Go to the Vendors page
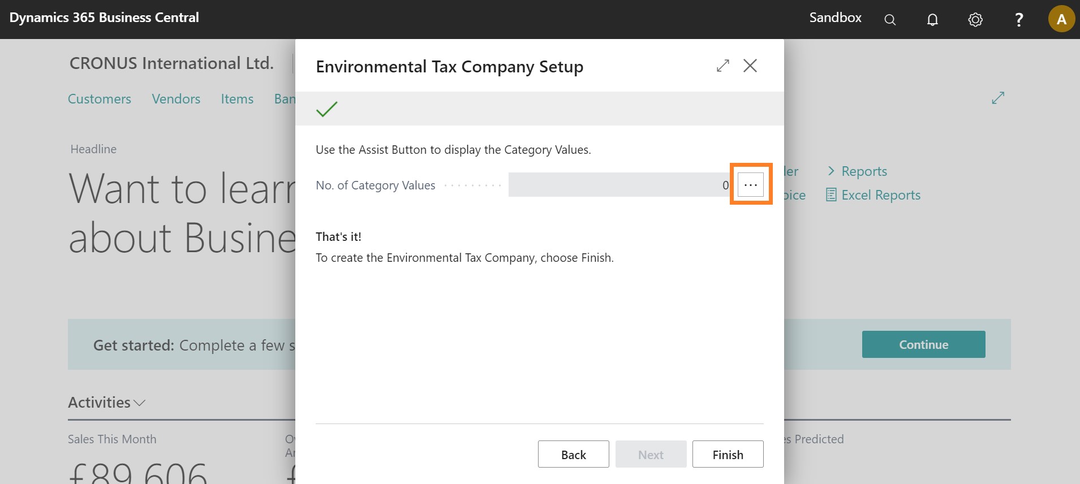This screenshot has width=1080, height=484. pyautogui.click(x=176, y=99)
